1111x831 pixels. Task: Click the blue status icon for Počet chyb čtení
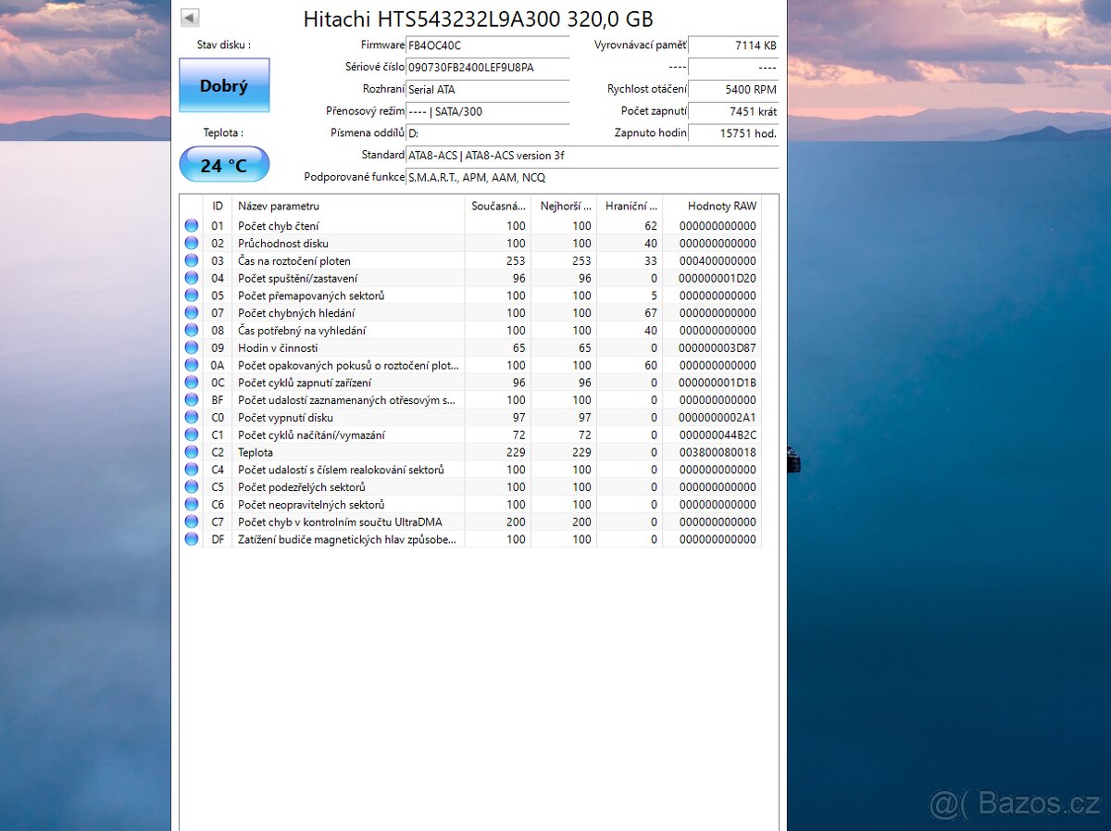(x=191, y=225)
